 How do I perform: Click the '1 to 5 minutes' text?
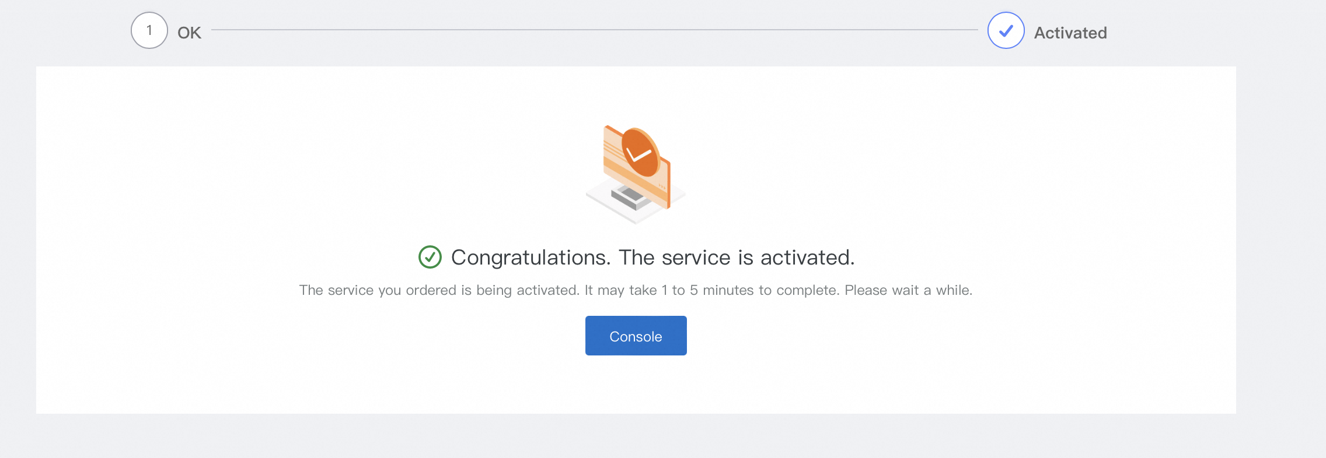point(707,290)
